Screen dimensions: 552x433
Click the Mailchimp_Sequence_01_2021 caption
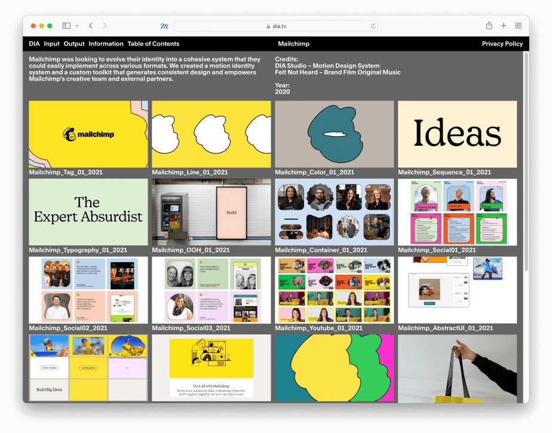pos(444,172)
